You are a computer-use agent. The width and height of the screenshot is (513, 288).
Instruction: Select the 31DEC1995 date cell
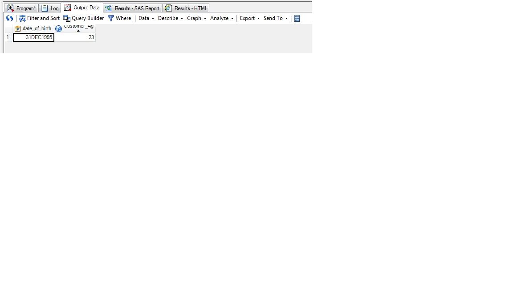click(34, 37)
